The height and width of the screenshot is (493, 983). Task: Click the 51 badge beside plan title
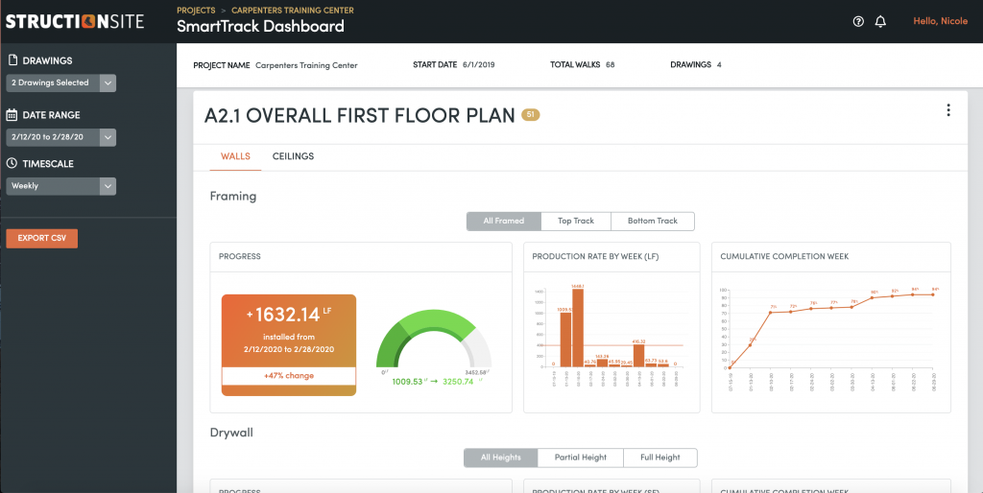pos(530,115)
